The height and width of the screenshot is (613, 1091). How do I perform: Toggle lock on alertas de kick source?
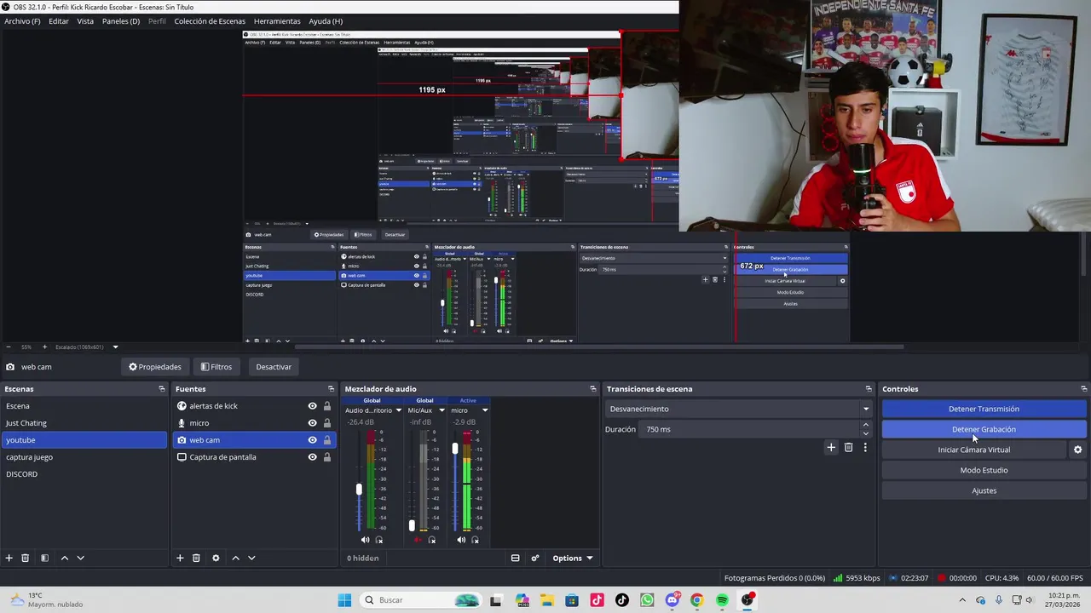pyautogui.click(x=326, y=406)
